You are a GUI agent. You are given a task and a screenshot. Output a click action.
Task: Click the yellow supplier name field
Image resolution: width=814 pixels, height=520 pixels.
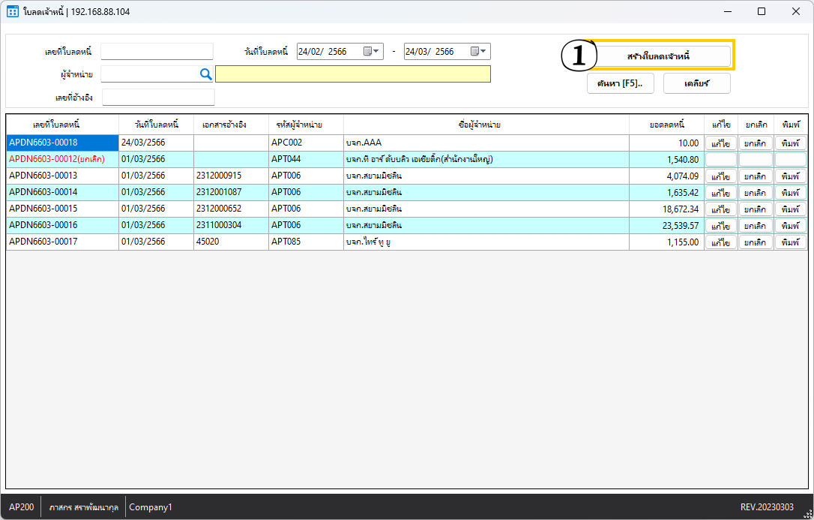coord(352,74)
